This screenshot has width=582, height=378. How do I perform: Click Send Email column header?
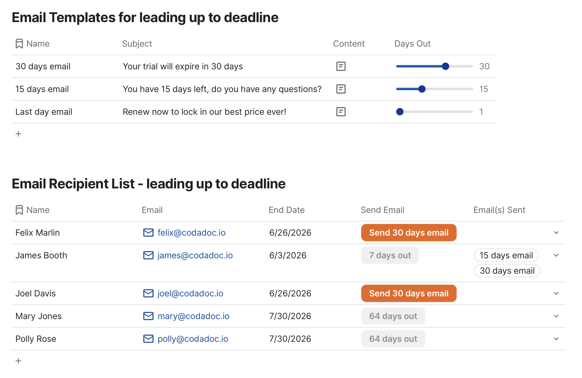[x=382, y=210]
